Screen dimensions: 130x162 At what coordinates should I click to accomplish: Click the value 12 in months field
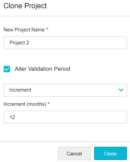(x=12, y=117)
